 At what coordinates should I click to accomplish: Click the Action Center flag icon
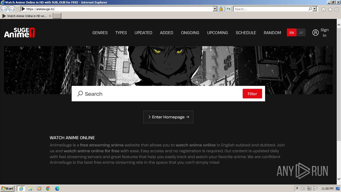(x=316, y=189)
